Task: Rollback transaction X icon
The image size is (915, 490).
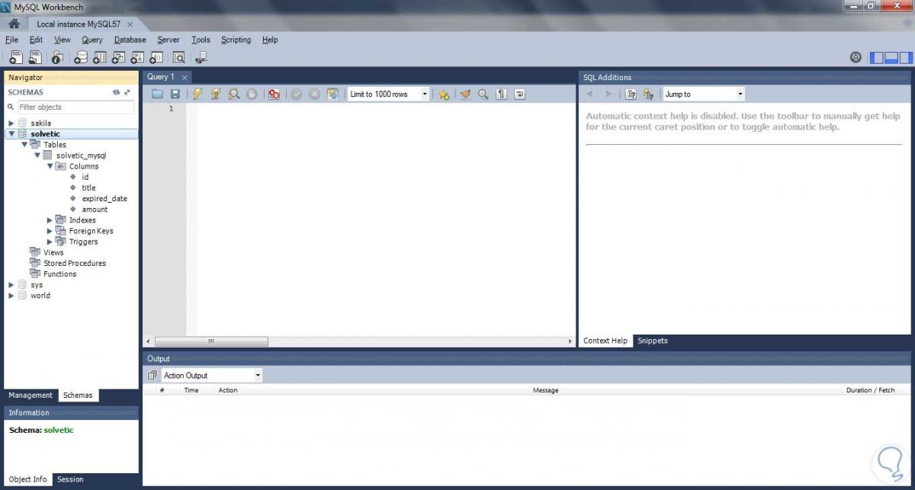Action: [x=314, y=94]
